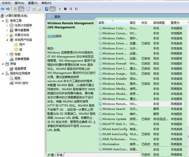The height and width of the screenshot is (157, 189).
Task: Select the Wired AutoConfig service row
Action: 141,129
